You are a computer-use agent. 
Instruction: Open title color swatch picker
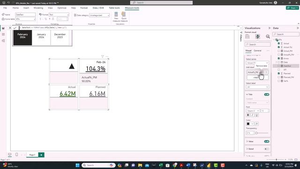click(250, 124)
